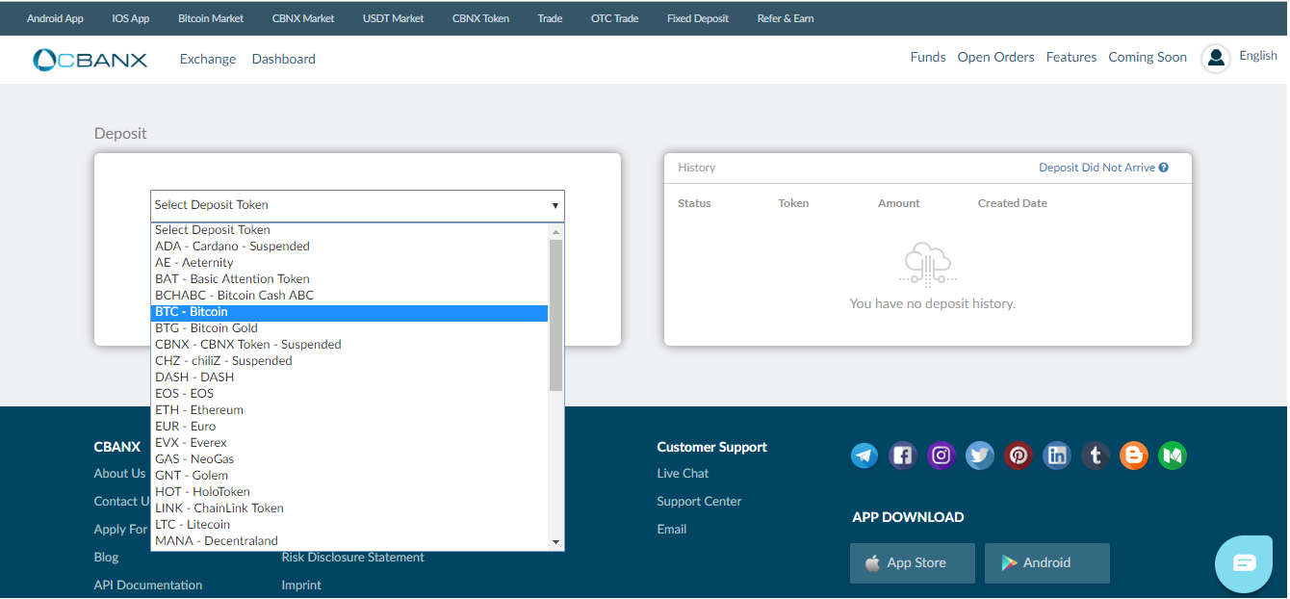The image size is (1290, 599).
Task: Open Live Chat under Customer Support
Action: [x=683, y=474]
